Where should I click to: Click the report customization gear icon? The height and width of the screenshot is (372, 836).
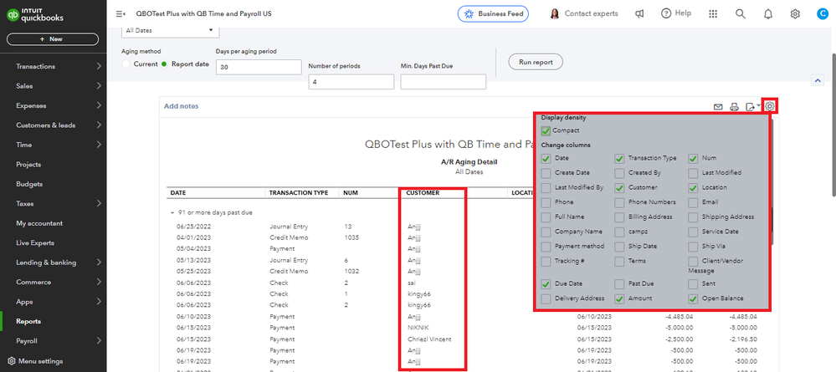click(x=769, y=106)
